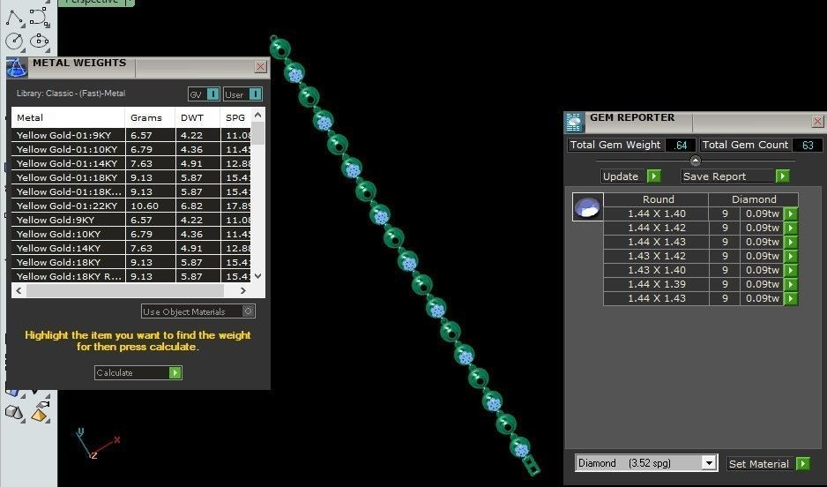The width and height of the screenshot is (827, 487).
Task: Click the Metal Weights list up arrow
Action: pyautogui.click(x=258, y=115)
